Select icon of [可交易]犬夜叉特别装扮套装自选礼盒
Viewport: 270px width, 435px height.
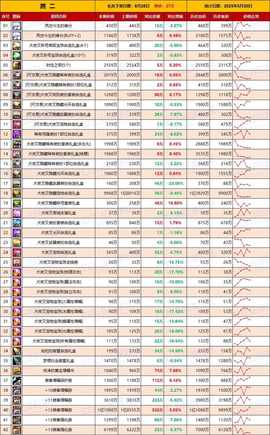[17, 95]
